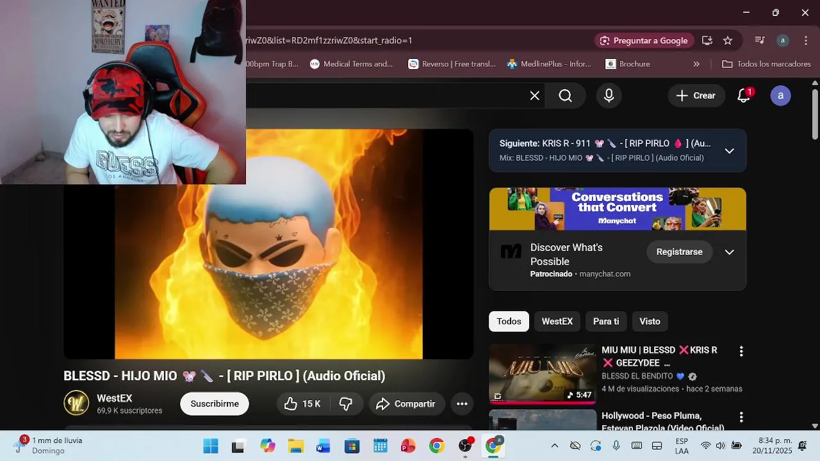Open volume control in the system tray
The width and height of the screenshot is (820, 461).
(721, 446)
